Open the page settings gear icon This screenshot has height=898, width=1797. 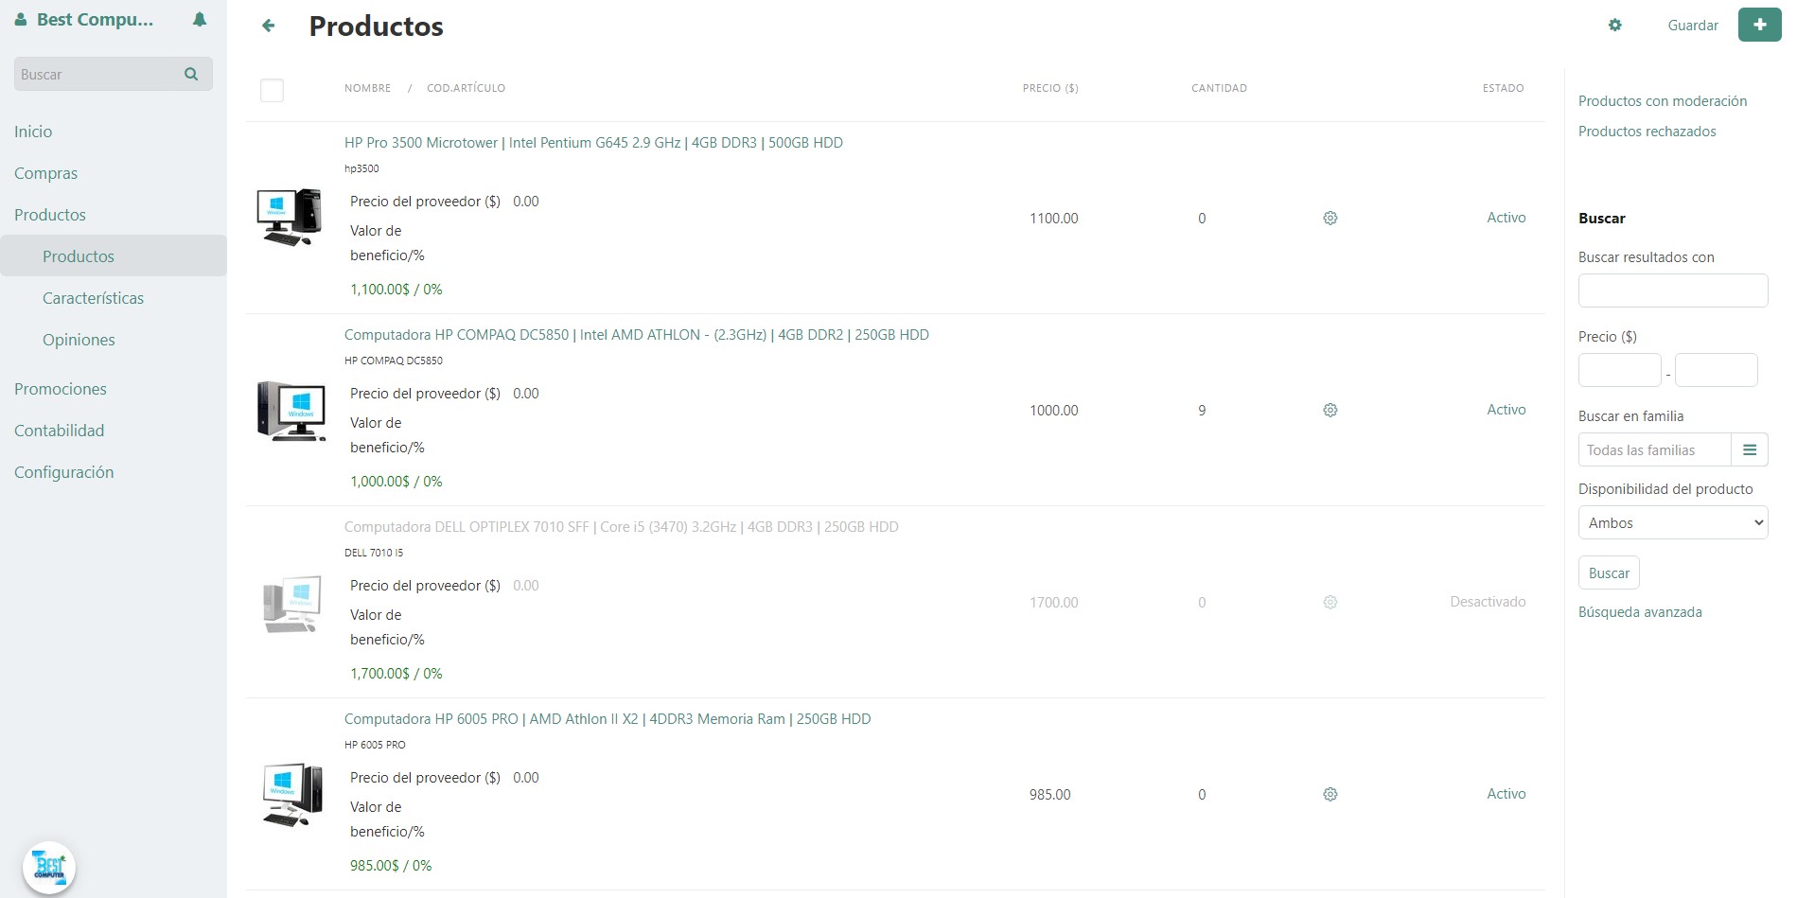[x=1615, y=26]
